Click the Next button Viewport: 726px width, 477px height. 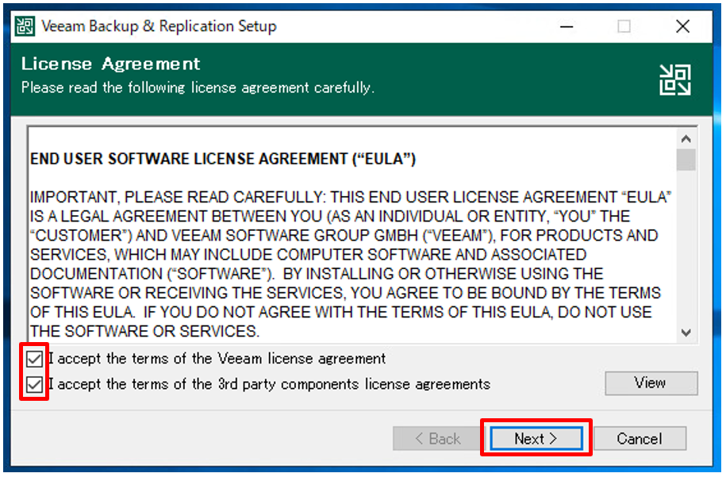tap(536, 438)
